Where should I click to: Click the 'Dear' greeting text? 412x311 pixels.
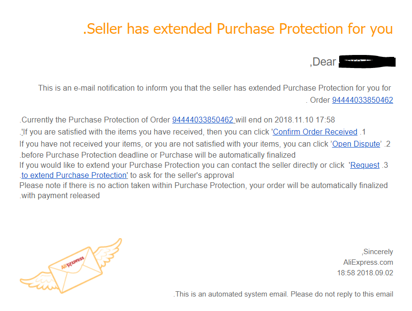pos(323,62)
